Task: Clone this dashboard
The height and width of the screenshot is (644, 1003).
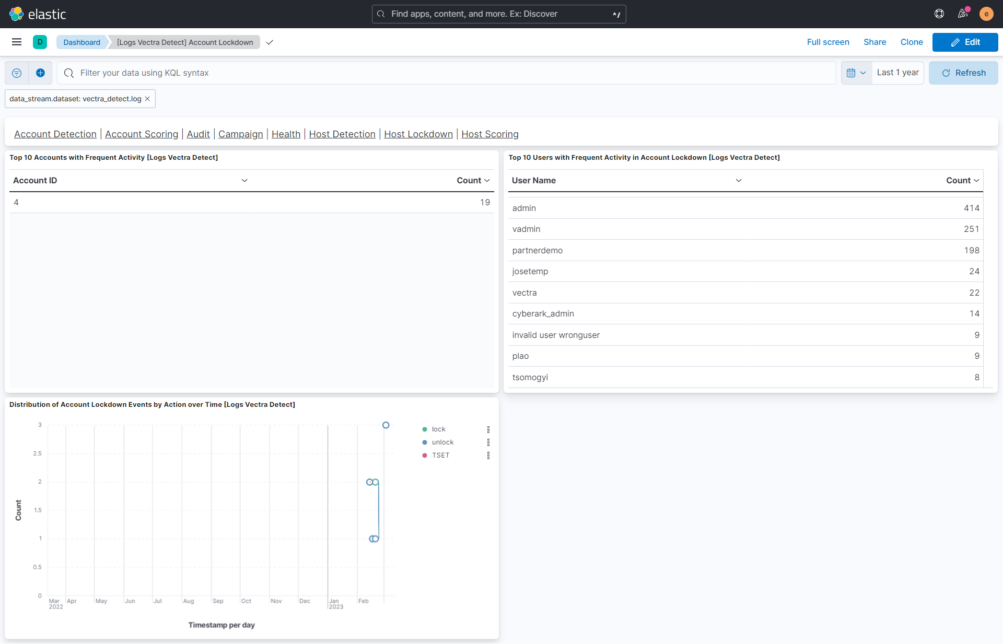Action: tap(912, 42)
